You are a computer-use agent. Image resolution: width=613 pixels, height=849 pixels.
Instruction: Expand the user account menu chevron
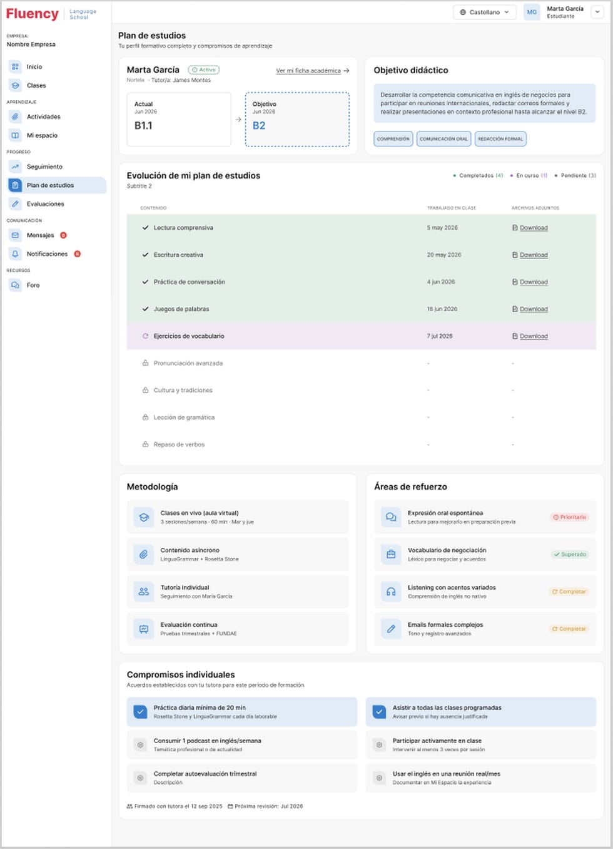pyautogui.click(x=597, y=12)
